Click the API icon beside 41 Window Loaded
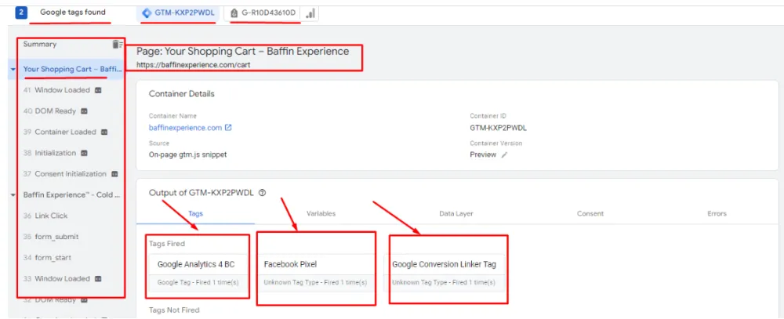The height and width of the screenshot is (319, 784). [98, 90]
